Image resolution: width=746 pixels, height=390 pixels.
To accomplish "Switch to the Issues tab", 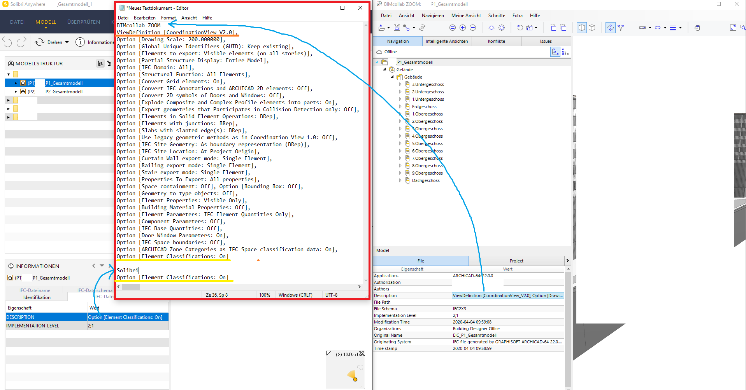I will pyautogui.click(x=546, y=41).
